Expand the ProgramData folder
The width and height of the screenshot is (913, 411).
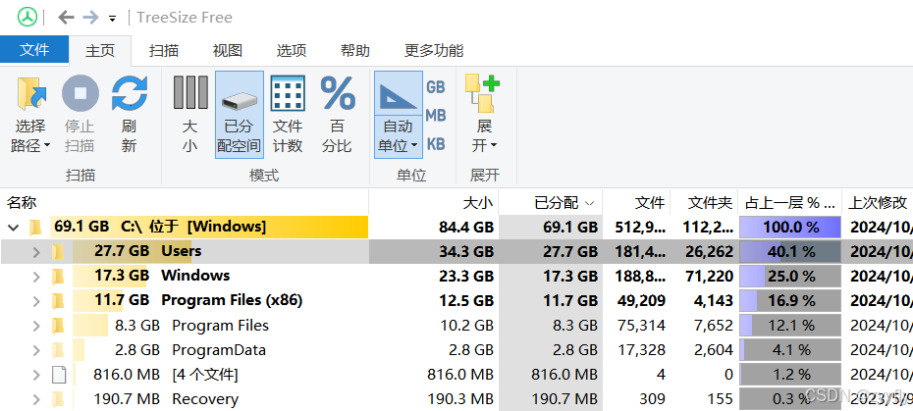pyautogui.click(x=36, y=350)
